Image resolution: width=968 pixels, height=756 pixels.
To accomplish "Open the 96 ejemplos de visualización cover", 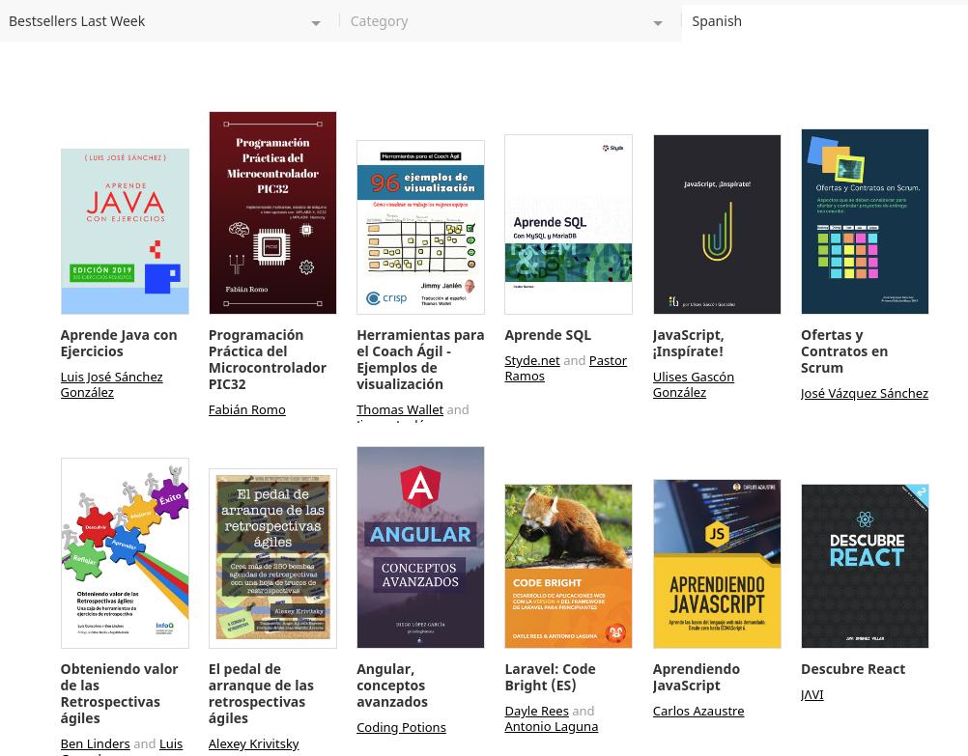I will coord(420,227).
